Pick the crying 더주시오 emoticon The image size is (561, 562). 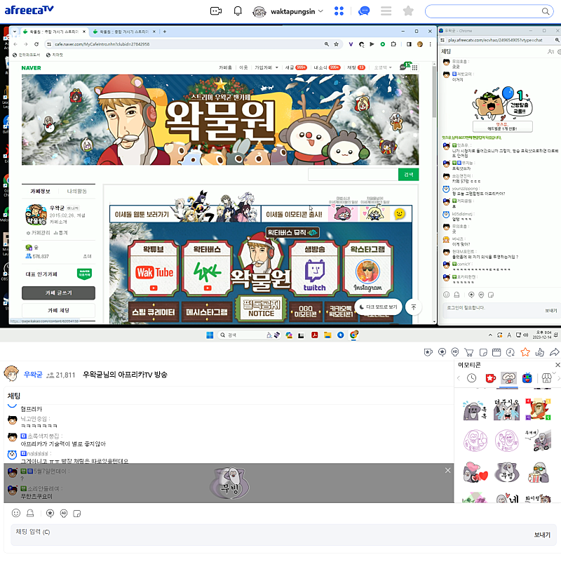(x=506, y=409)
